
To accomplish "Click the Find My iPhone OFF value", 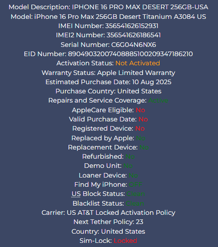I will (136, 184).
